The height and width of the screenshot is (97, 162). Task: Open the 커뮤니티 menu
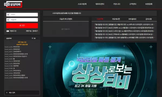117,4
